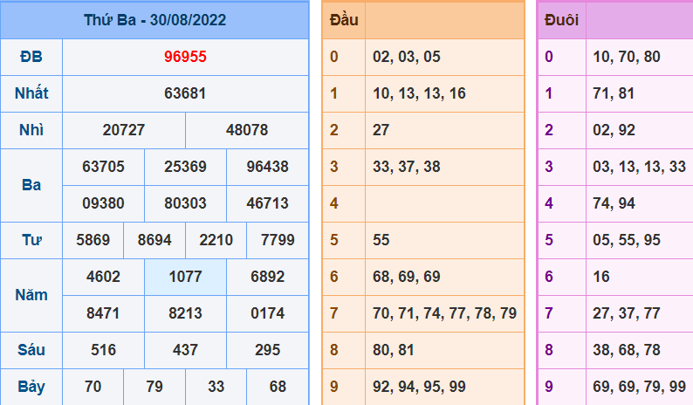Select first prize number 63681
This screenshot has width=693, height=405.
coord(185,93)
